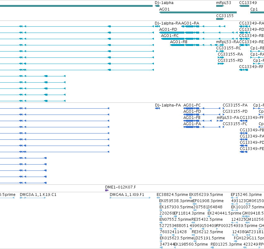Image resolution: width=264 pixels, height=249 pixels.
Task: Select the DMG3A.1_1.K19.C1 label
Action: (x=38, y=195)
